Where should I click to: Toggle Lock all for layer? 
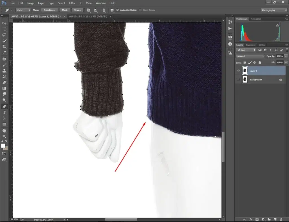tap(260, 63)
